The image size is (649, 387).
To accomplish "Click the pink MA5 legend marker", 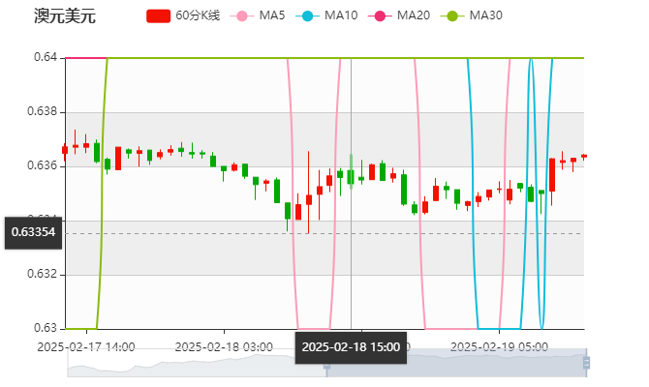I will click(242, 16).
